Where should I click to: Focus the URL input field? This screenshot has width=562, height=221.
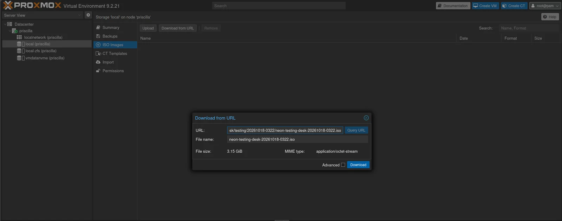click(x=285, y=130)
